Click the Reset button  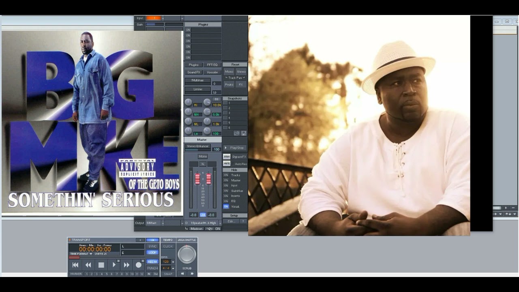pos(235,64)
